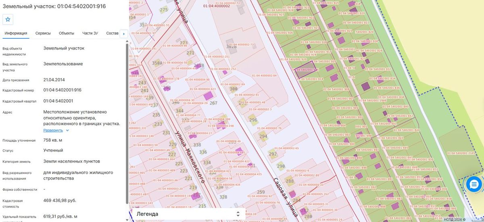
Task: Select Земли населенных пунктов category text
Action: point(72,161)
